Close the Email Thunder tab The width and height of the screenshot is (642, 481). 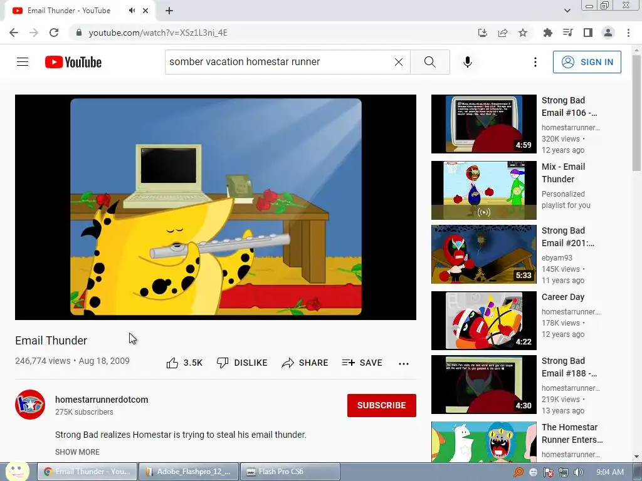point(145,11)
